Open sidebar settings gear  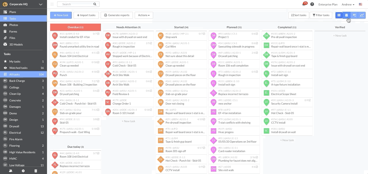click(23, 171)
